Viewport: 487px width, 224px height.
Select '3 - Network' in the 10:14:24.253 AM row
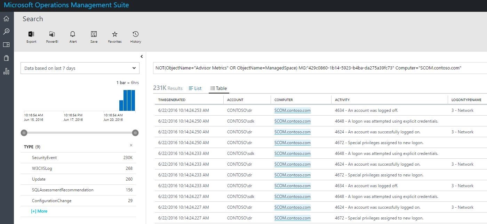pos(462,110)
